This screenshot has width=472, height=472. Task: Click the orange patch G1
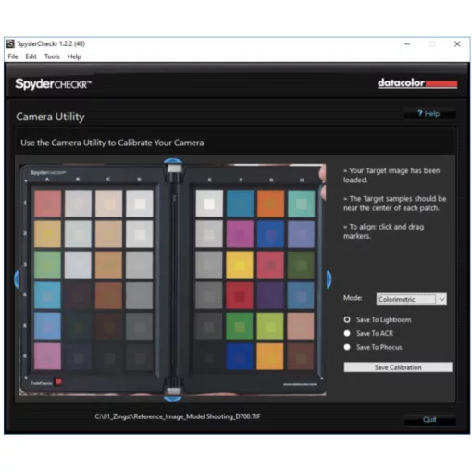pyautogui.click(x=270, y=204)
